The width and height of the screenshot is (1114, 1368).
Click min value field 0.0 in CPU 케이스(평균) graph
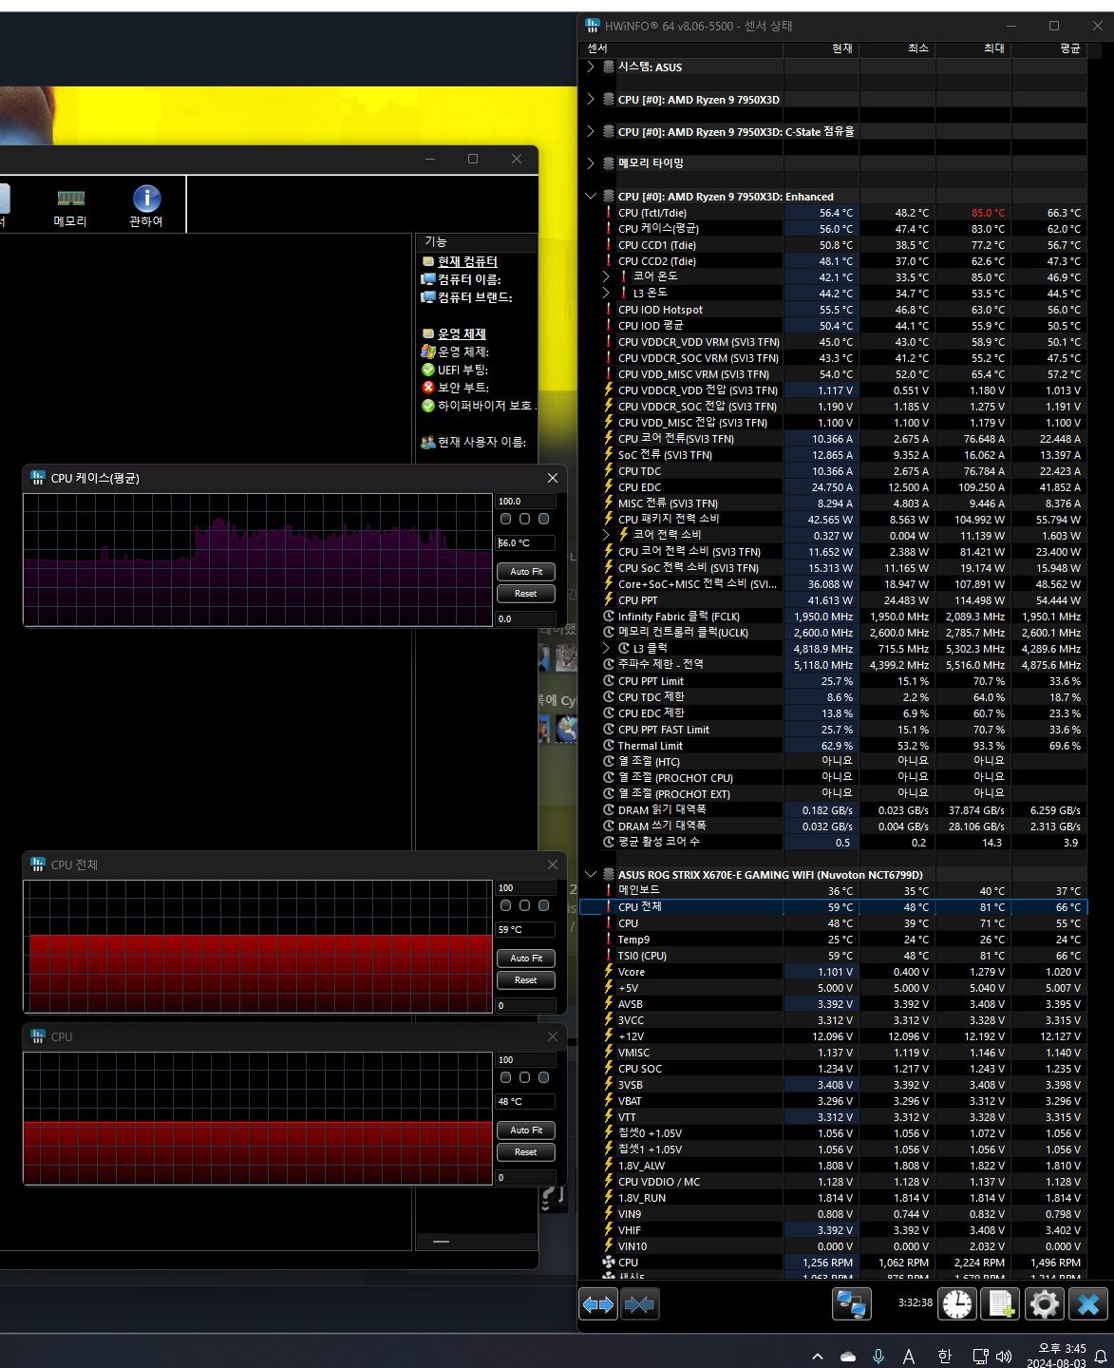coord(526,618)
